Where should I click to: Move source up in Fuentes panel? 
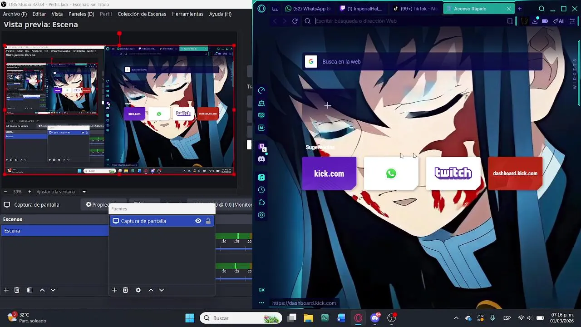point(151,290)
